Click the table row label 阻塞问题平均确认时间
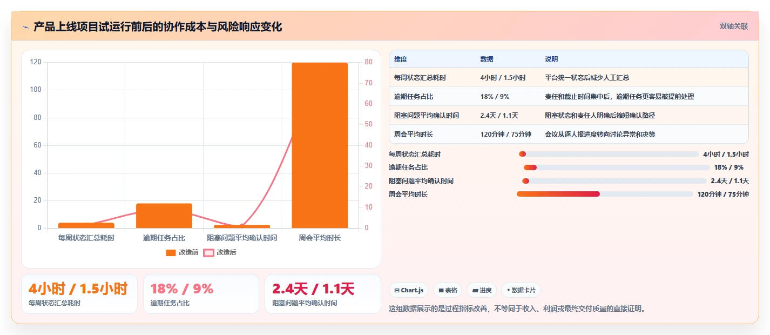 (x=427, y=116)
